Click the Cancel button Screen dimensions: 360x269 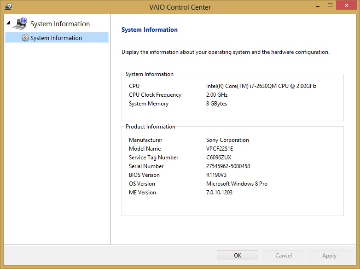point(284,256)
